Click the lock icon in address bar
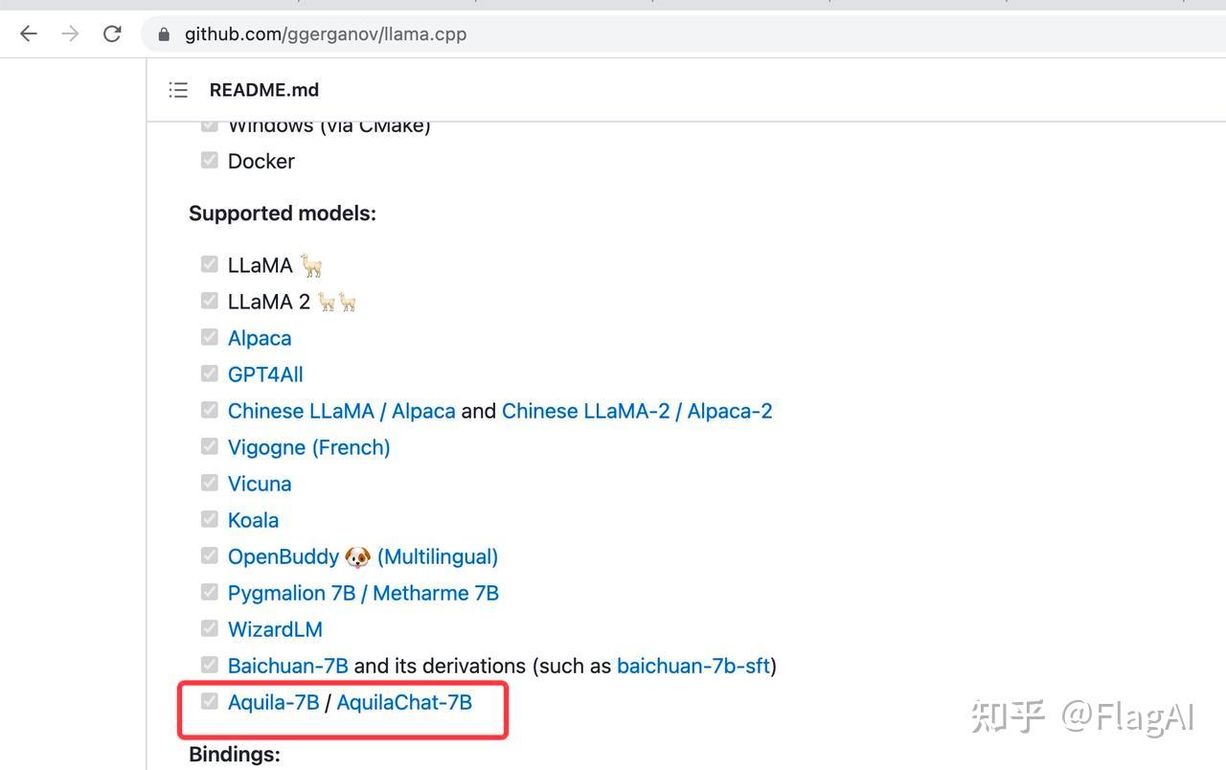 click(x=164, y=34)
